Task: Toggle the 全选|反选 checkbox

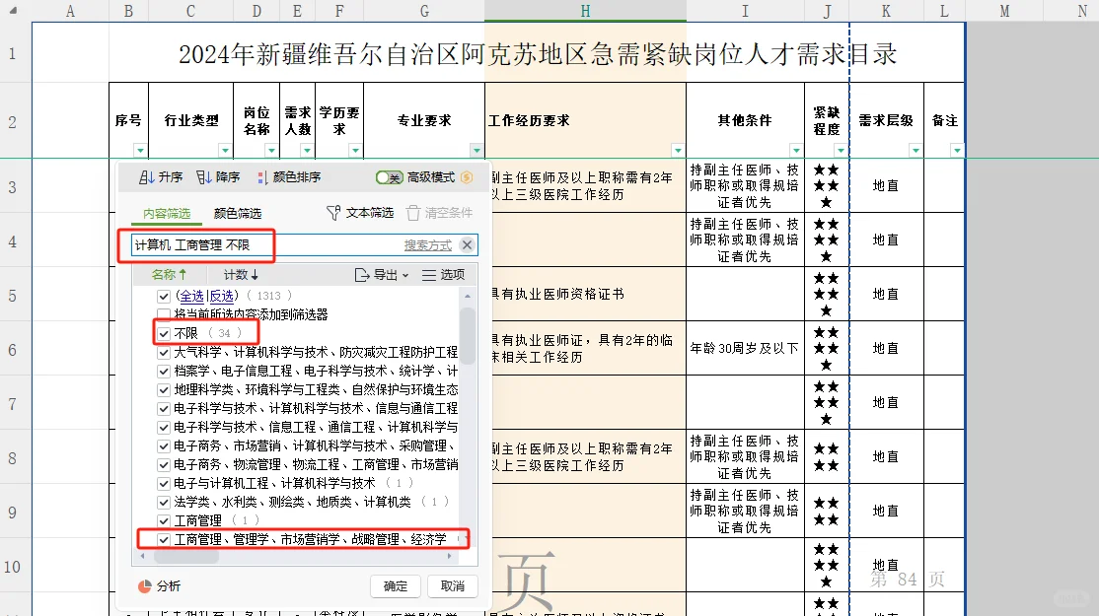Action: pyautogui.click(x=164, y=296)
